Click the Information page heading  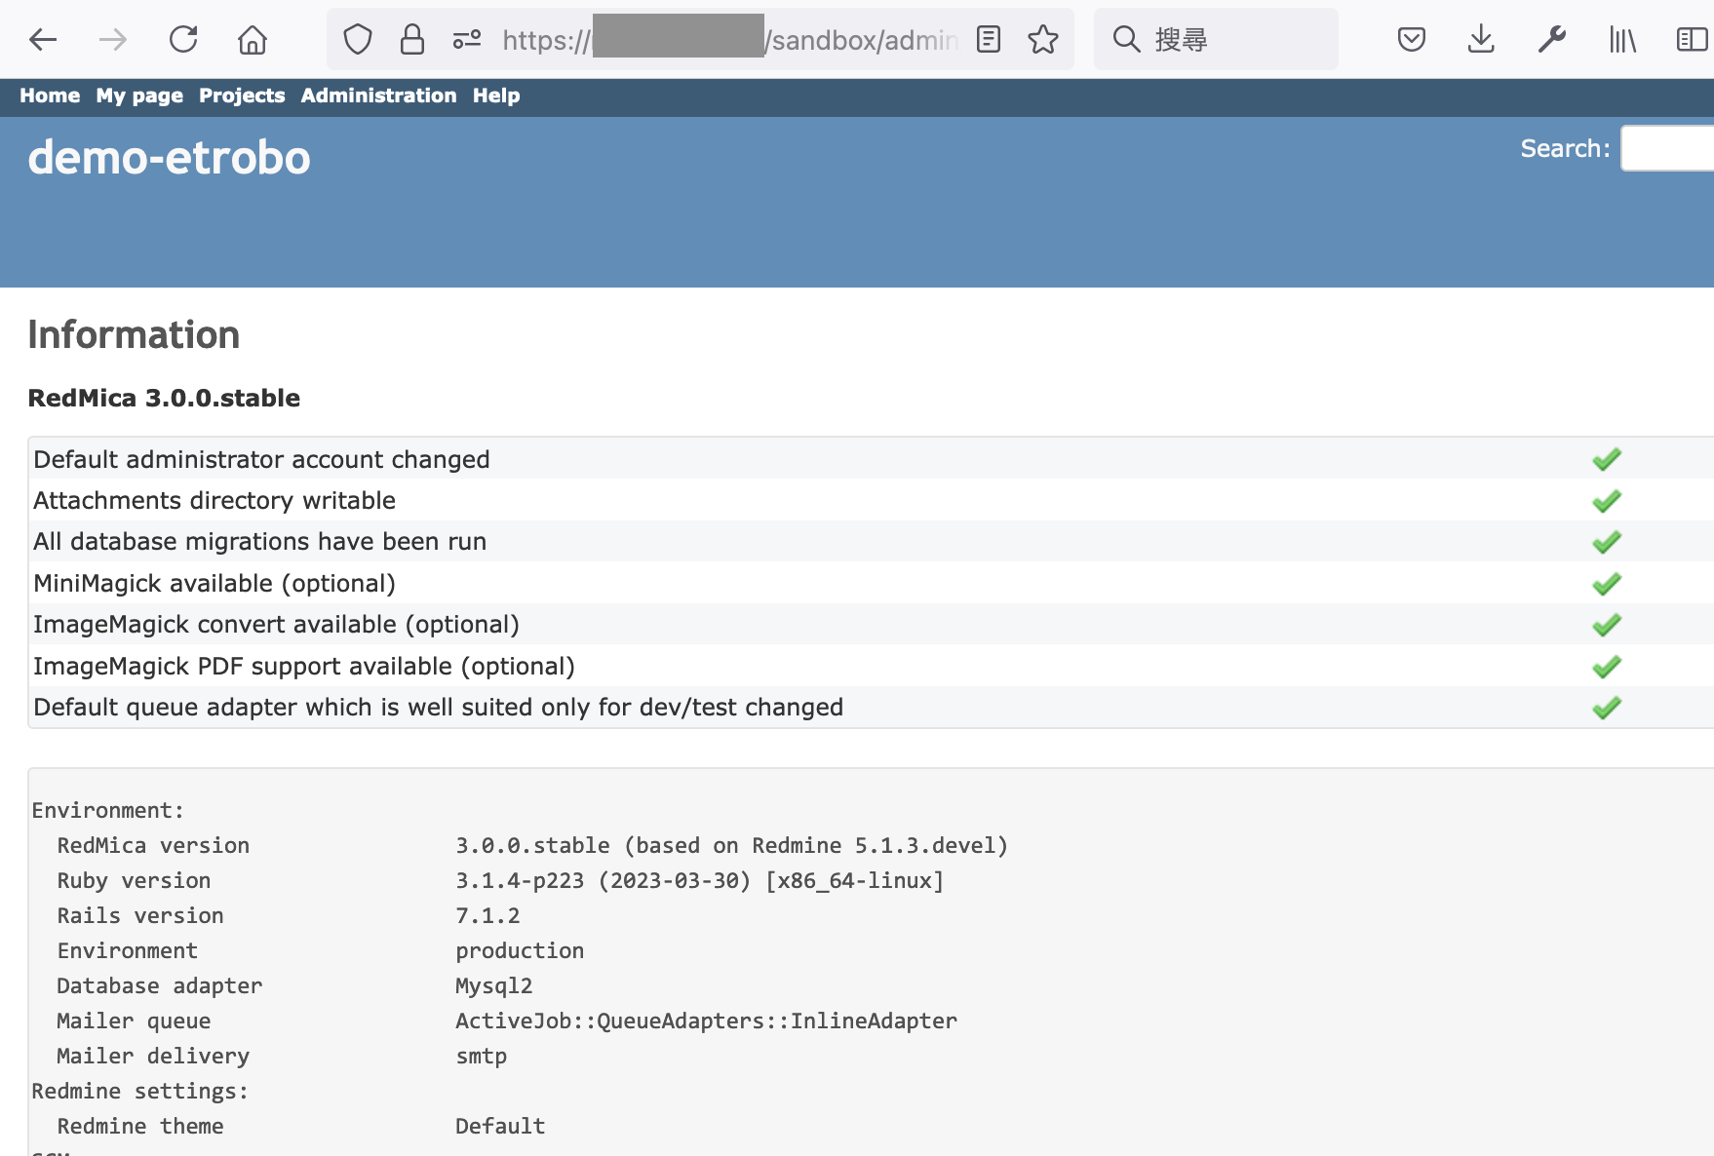pyautogui.click(x=134, y=334)
